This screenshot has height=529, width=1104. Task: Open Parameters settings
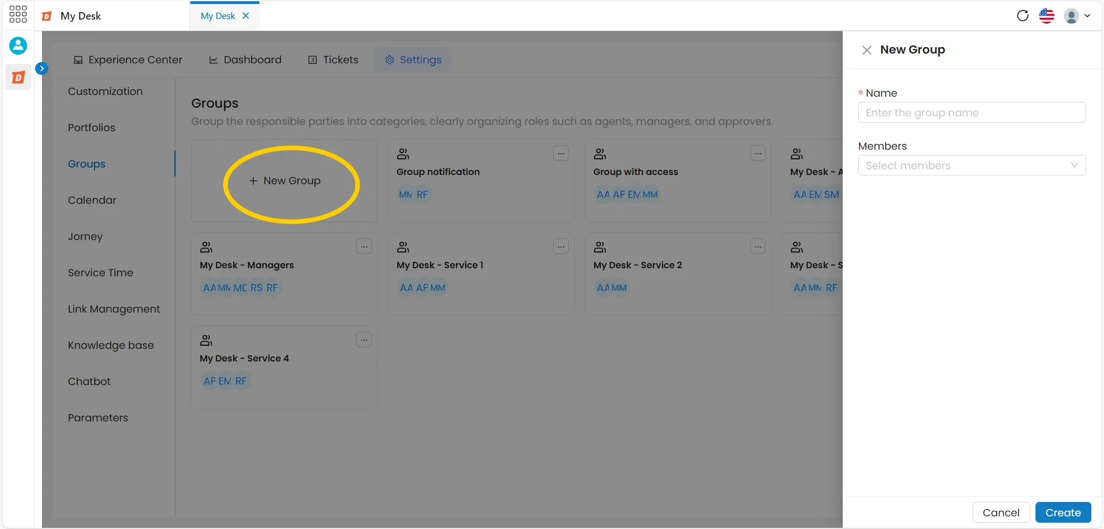(x=98, y=418)
